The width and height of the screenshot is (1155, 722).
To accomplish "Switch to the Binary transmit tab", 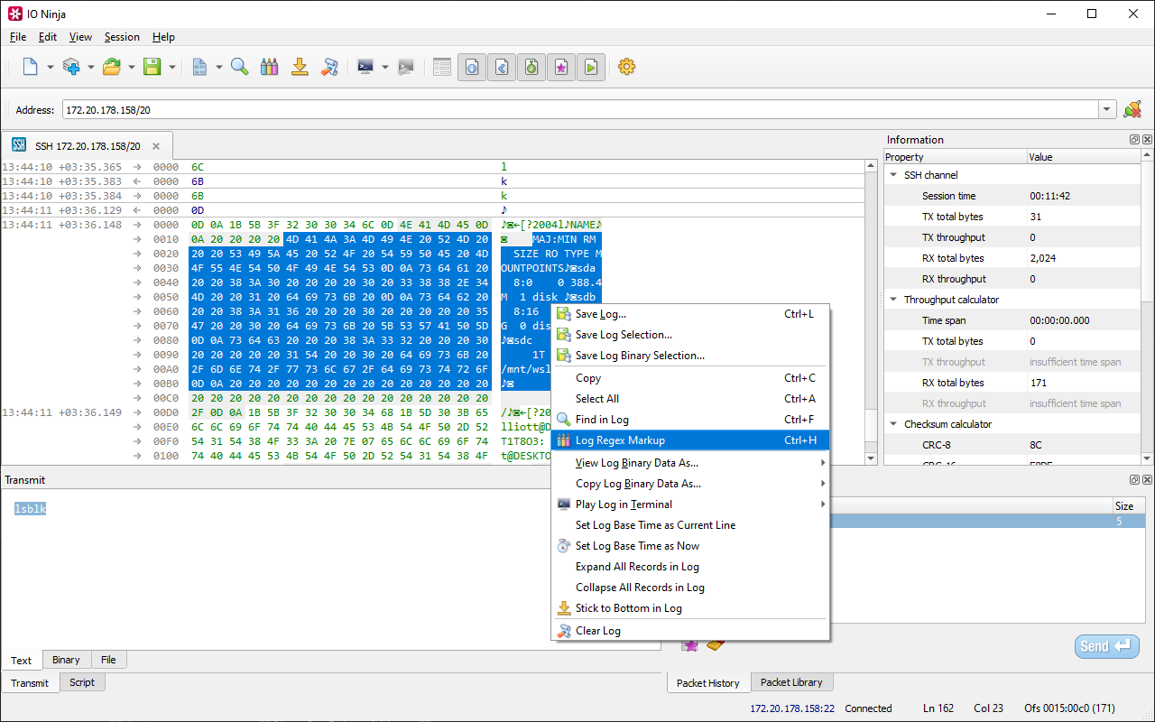I will point(66,660).
